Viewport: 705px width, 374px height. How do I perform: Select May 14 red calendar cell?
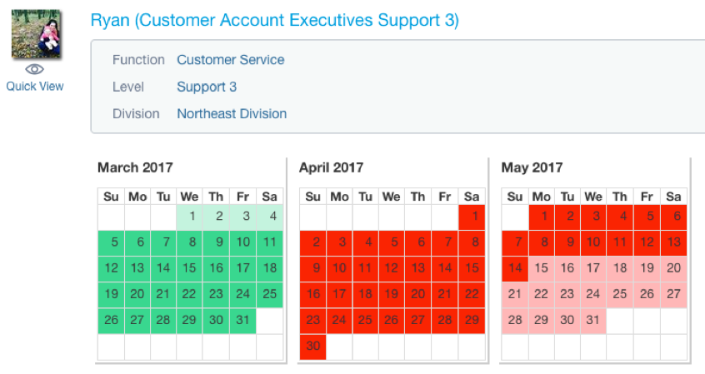click(515, 269)
